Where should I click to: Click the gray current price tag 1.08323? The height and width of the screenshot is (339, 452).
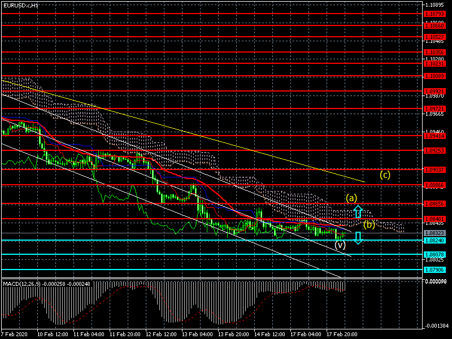435,233
